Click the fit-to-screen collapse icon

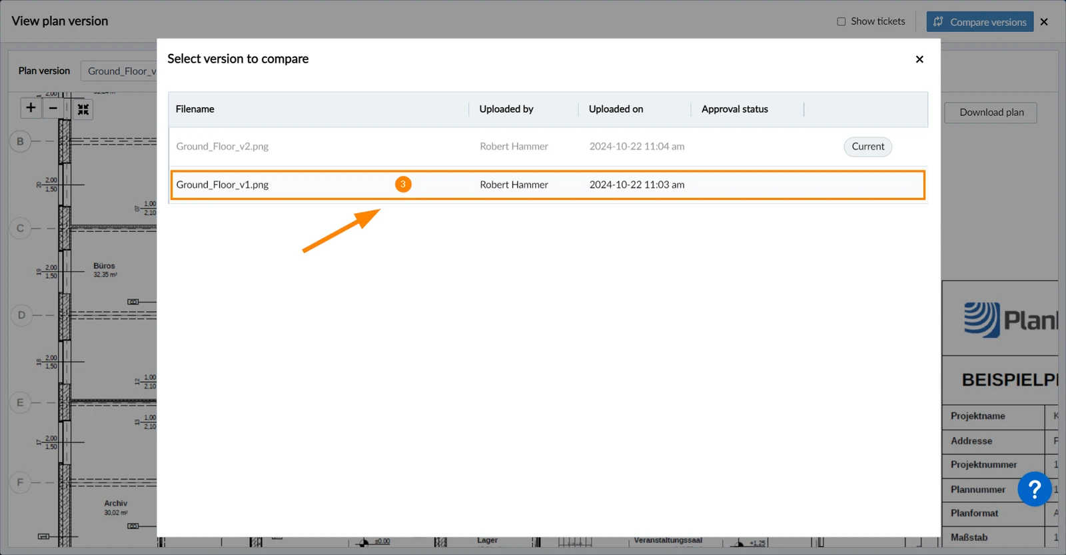[x=83, y=109]
